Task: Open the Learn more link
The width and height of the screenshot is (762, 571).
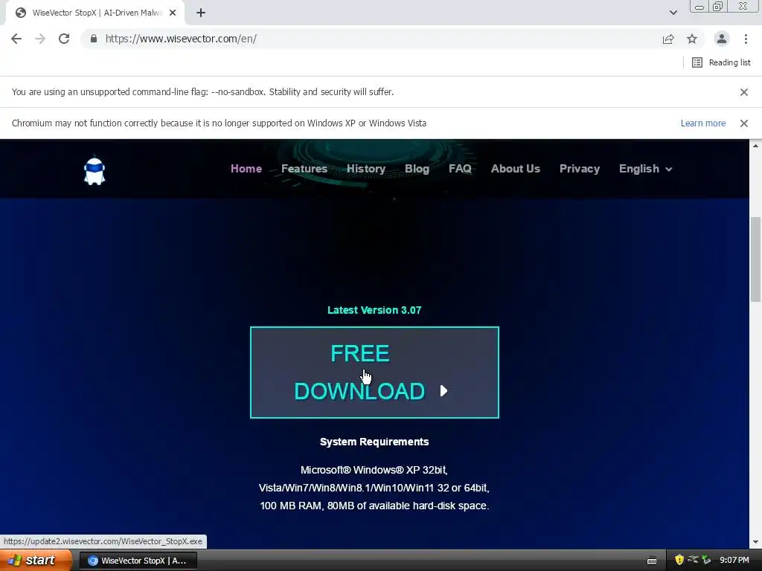Action: pyautogui.click(x=702, y=123)
